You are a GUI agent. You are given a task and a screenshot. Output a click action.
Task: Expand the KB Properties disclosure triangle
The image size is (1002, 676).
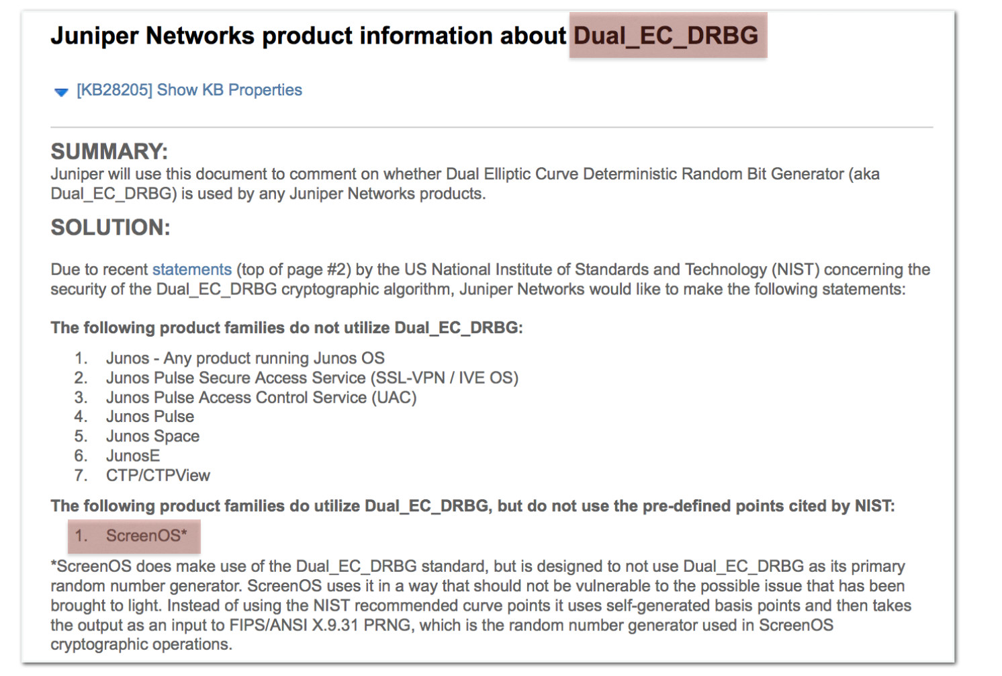click(x=61, y=92)
